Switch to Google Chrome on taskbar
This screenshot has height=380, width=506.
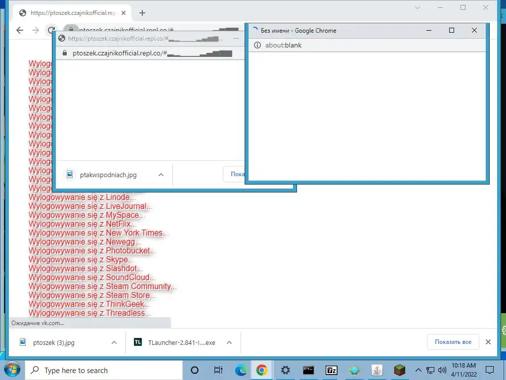[x=262, y=370]
